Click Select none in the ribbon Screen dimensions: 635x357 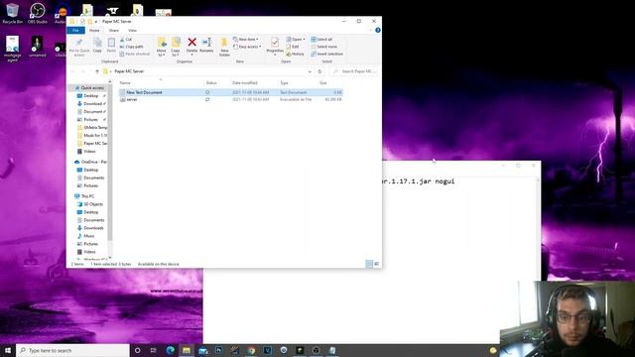click(x=324, y=47)
